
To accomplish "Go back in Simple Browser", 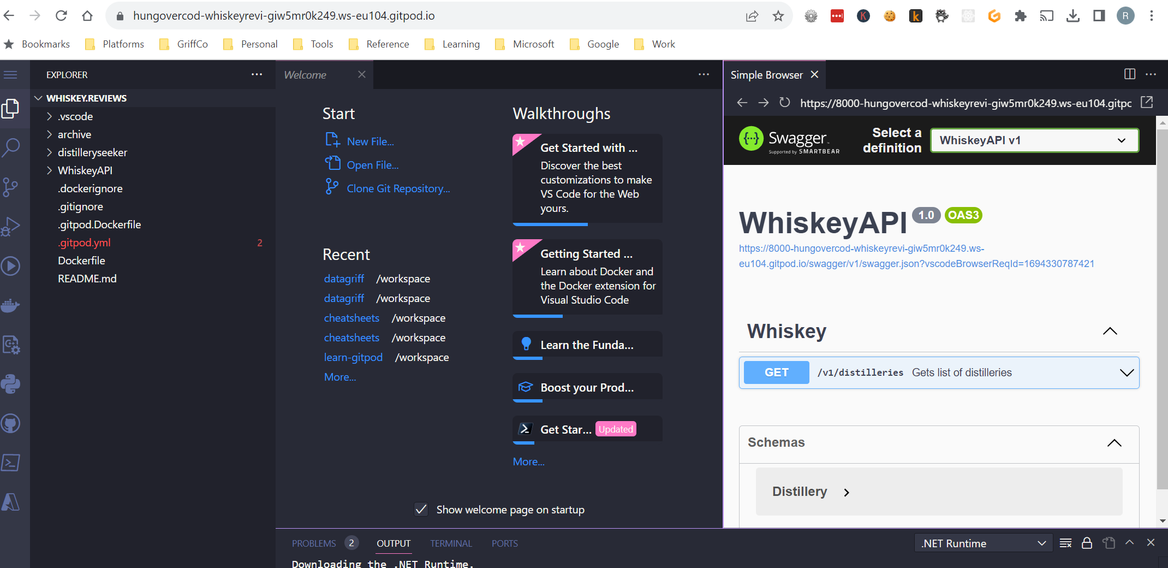I will tap(742, 103).
